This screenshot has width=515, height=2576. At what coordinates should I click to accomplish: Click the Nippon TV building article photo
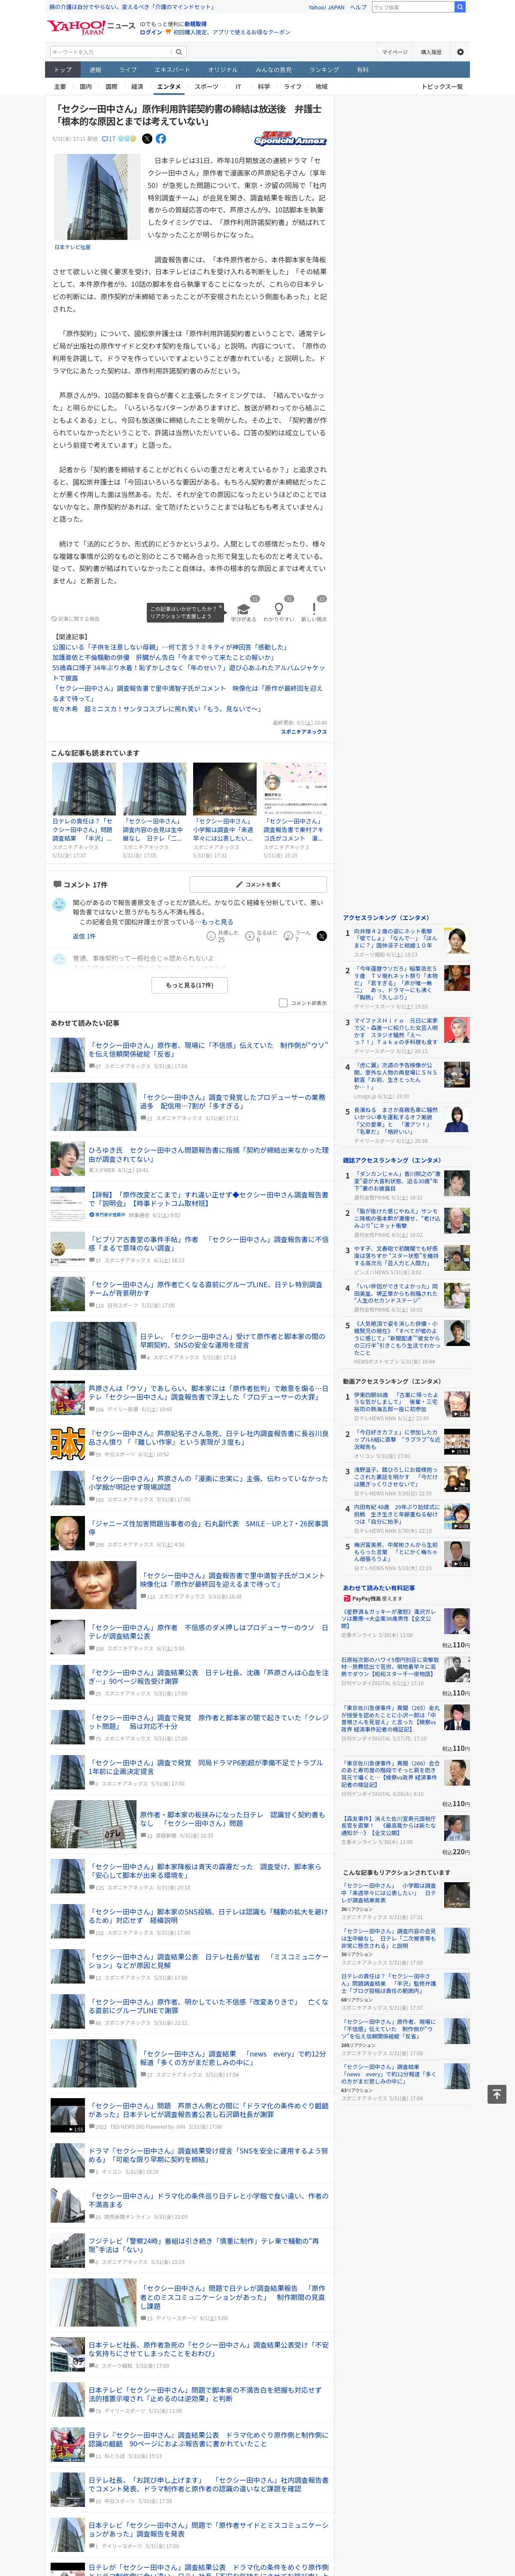pyautogui.click(x=98, y=198)
